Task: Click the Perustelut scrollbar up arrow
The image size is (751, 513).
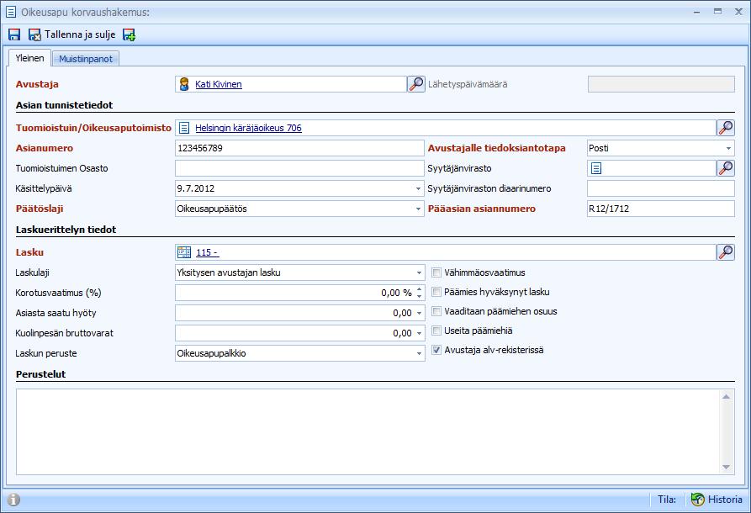Action: pos(726,397)
